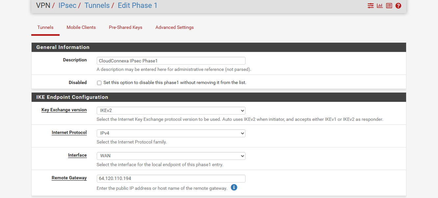Screen dimensions: 438x198
Task: Switch to the Pre-Shared Keys tab
Action: tap(126, 27)
